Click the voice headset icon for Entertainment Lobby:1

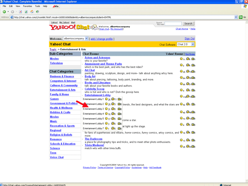click(113, 99)
